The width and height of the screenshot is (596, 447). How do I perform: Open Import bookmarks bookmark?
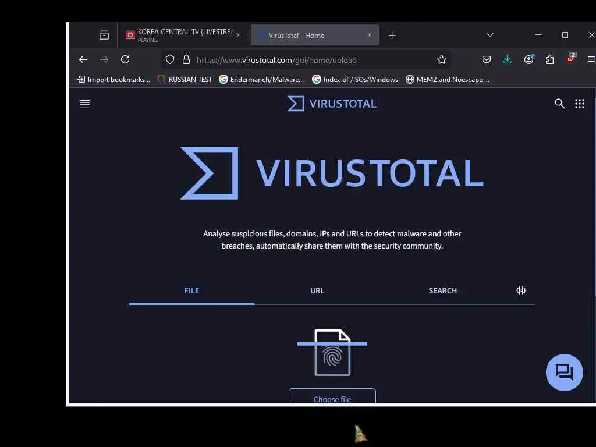click(113, 79)
